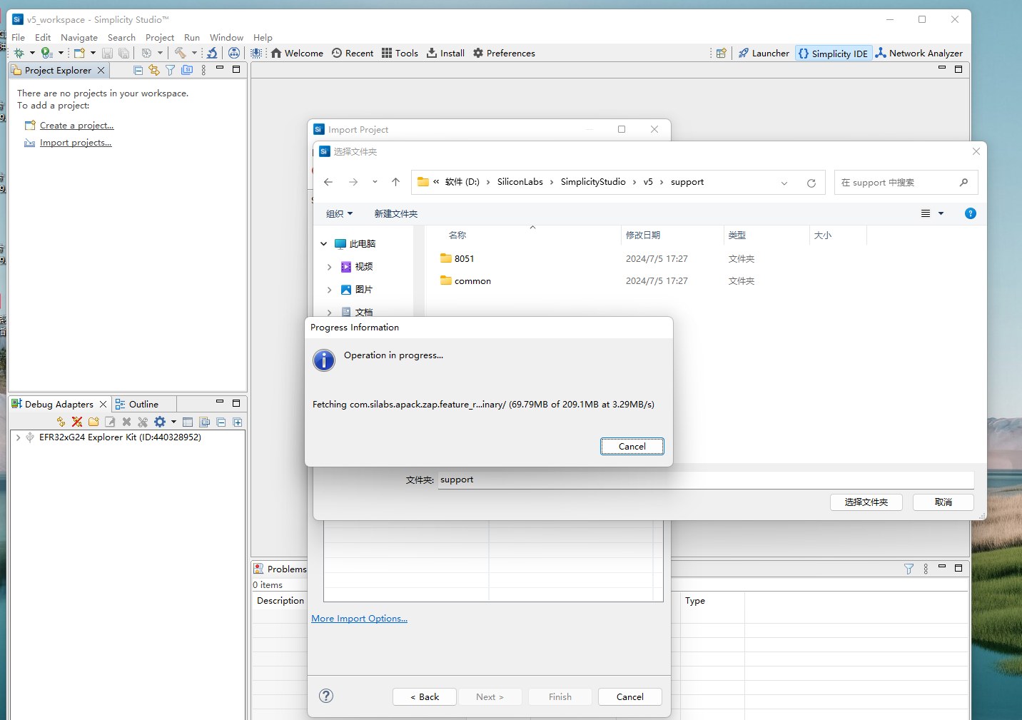Switch to the Launcher perspective

(764, 53)
